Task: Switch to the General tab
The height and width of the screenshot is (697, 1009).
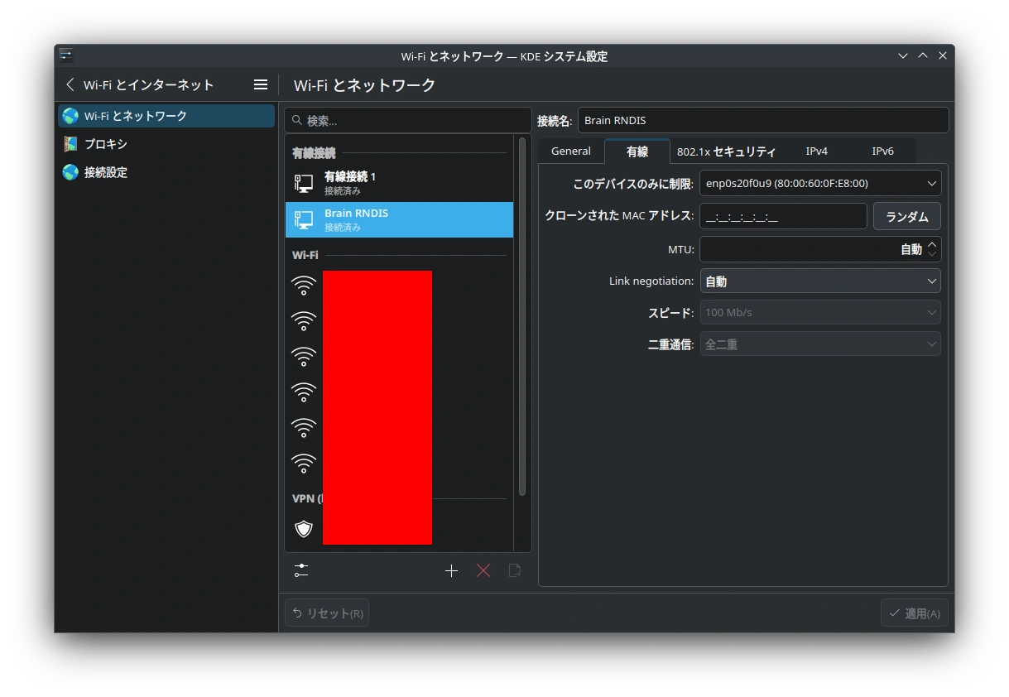Action: (571, 151)
